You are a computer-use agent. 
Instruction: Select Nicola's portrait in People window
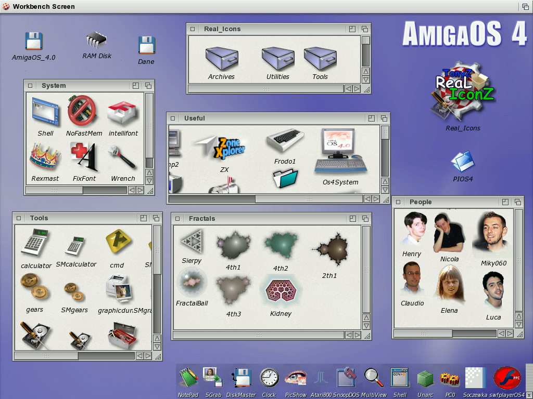tap(449, 233)
